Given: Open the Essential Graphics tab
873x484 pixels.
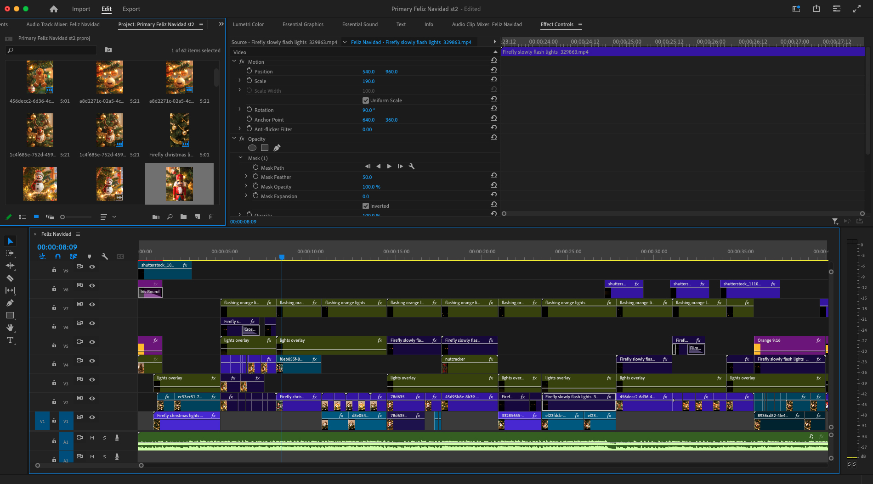Looking at the screenshot, I should [x=303, y=24].
